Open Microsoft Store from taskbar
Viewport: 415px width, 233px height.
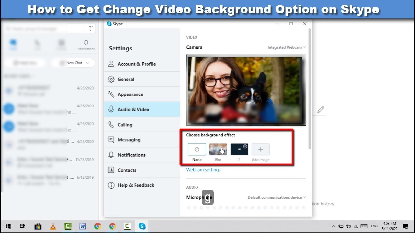(38, 227)
